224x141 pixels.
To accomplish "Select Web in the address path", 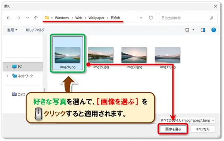I will click(79, 18).
